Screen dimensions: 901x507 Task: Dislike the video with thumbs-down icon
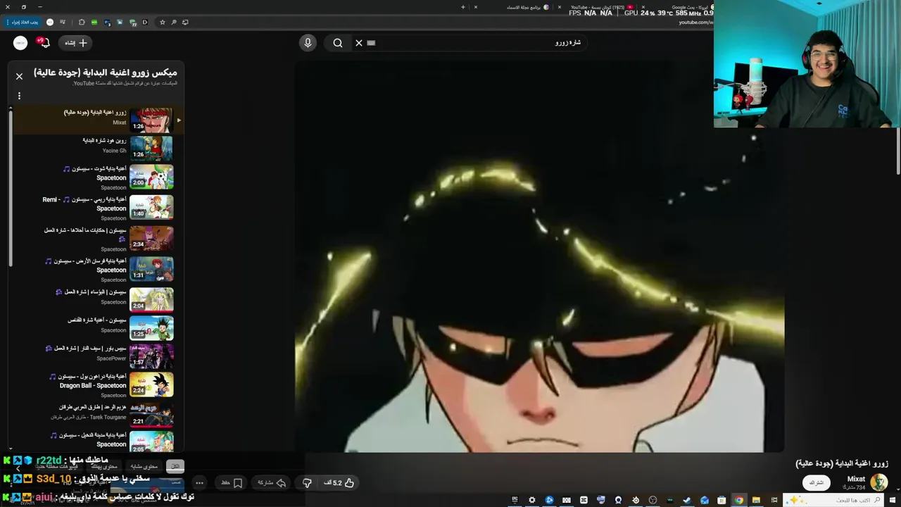(x=307, y=482)
